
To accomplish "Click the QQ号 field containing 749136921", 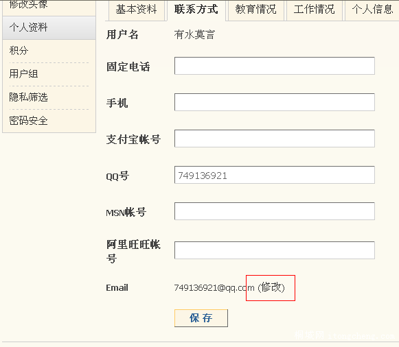I will (275, 175).
